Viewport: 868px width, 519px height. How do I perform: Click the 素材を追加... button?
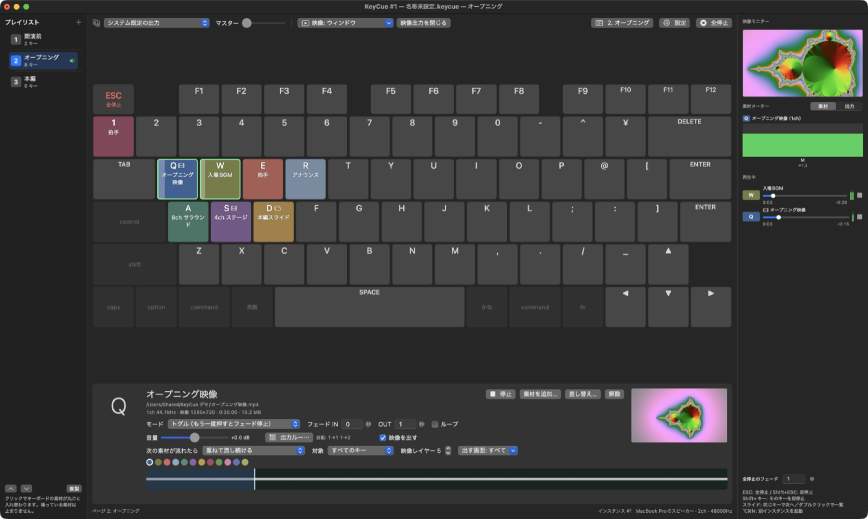[x=540, y=394]
